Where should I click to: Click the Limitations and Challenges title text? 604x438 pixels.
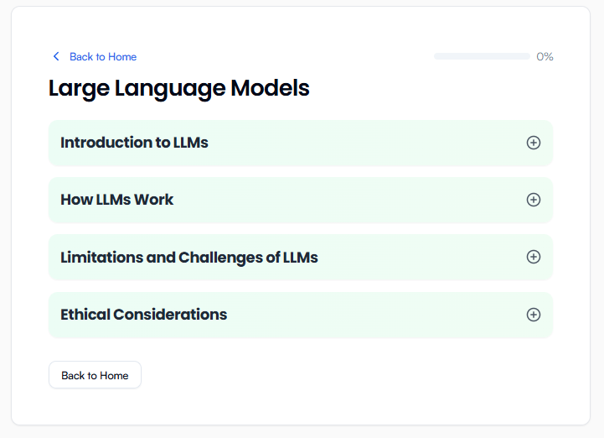188,258
